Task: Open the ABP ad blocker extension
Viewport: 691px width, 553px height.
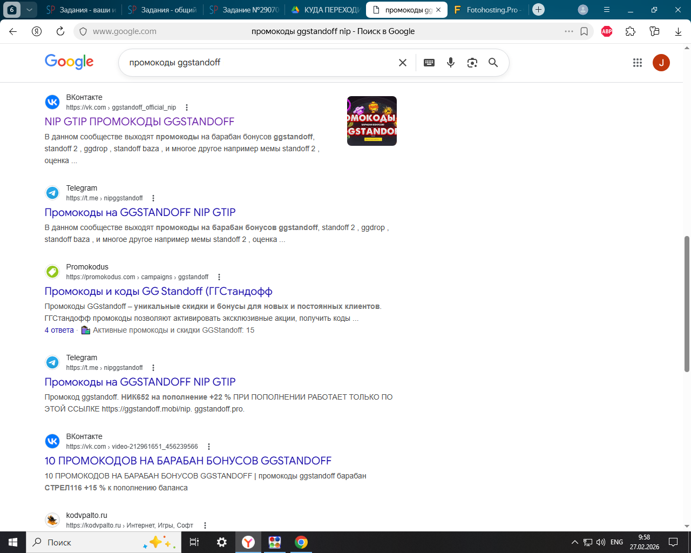Action: (607, 31)
